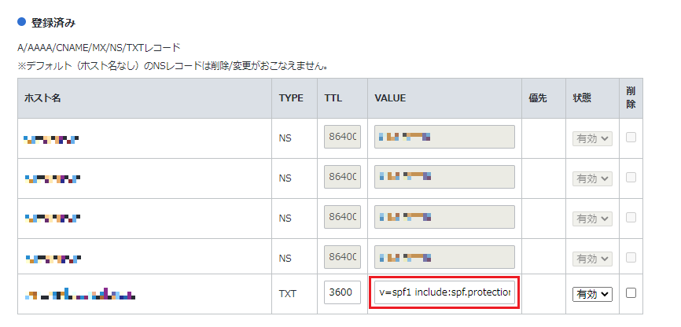Click the TTL field in the second NS row

(342, 178)
